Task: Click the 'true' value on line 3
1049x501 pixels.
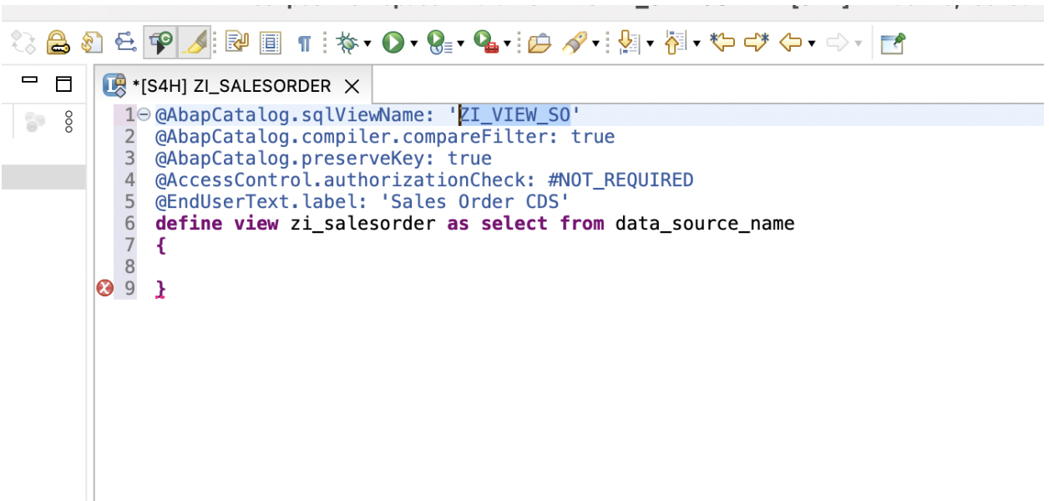Action: point(469,158)
